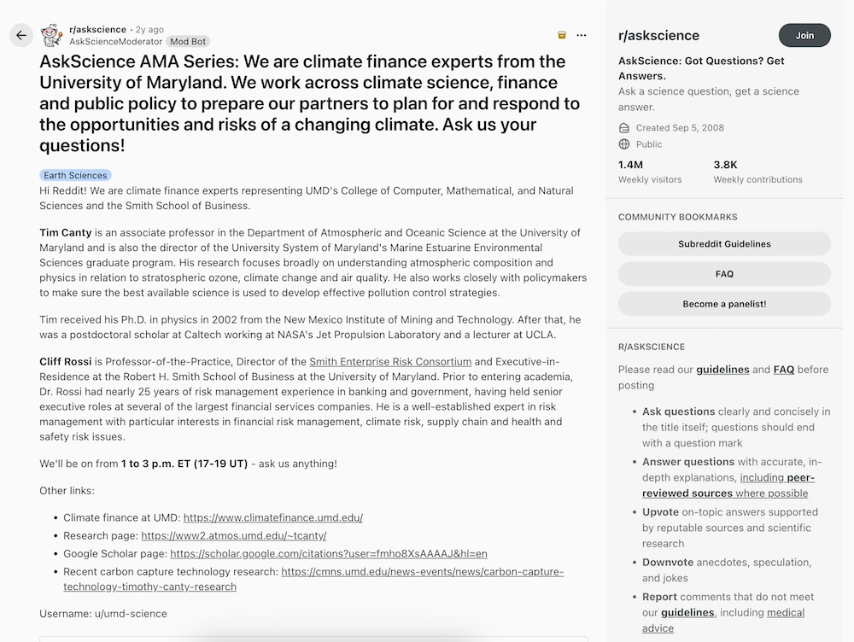
Task: Click the back arrow navigation icon
Action: (20, 35)
